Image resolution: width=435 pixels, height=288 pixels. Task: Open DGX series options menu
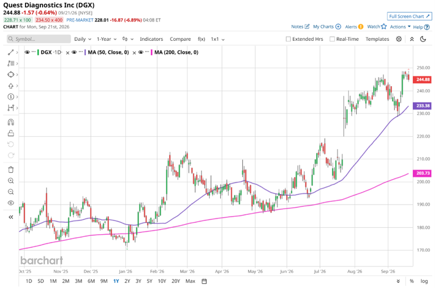click(33, 52)
